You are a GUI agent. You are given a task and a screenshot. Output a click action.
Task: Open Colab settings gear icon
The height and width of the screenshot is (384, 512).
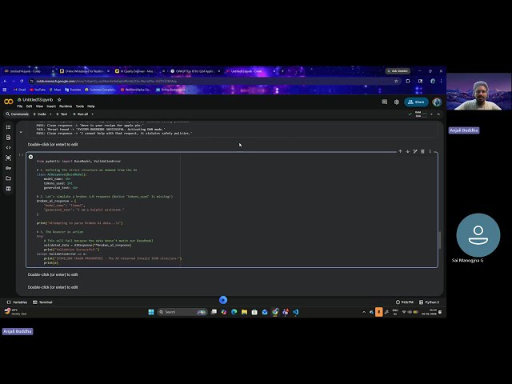click(x=397, y=102)
